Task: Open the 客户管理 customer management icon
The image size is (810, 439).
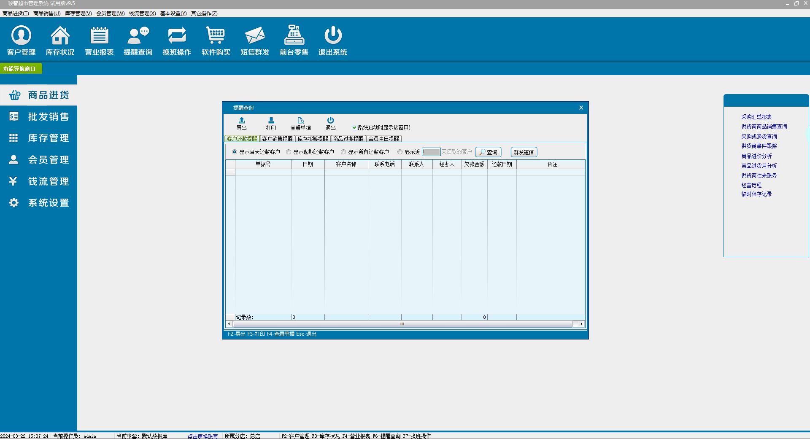Action: pos(21,36)
